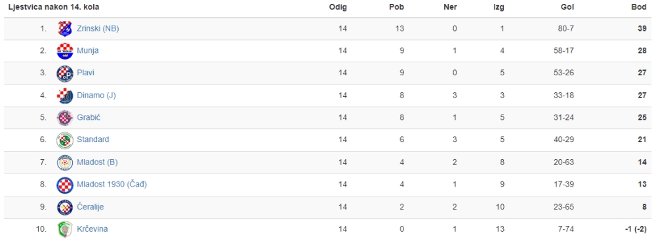Click the Mladost (B) club crest
The image size is (656, 239).
[65, 162]
